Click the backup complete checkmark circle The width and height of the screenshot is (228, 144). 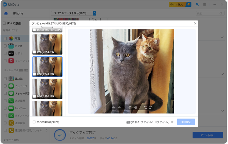pos(60,135)
